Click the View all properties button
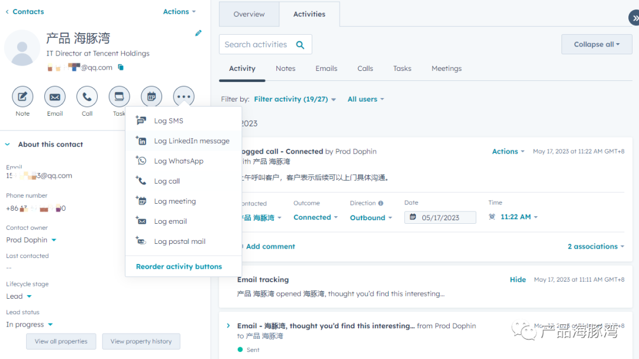 [61, 341]
